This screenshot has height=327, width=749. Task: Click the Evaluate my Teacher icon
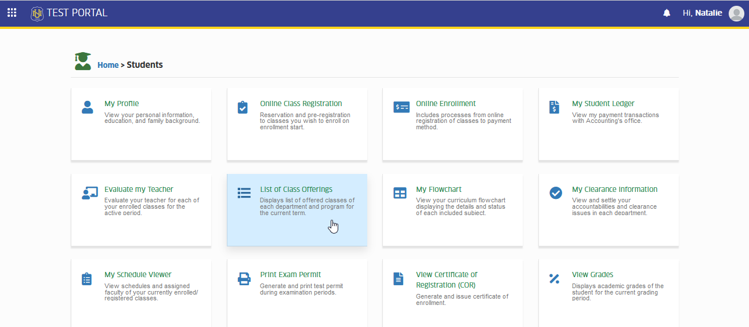click(89, 193)
